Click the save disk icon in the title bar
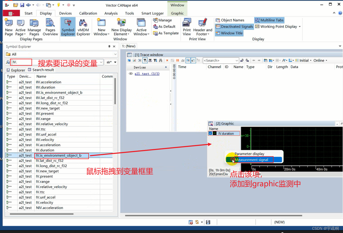Viewport: 343px width, 233px height. [22, 5]
